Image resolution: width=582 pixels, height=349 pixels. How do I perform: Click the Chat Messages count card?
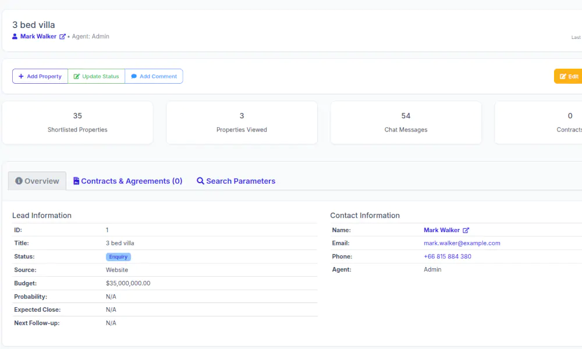click(x=406, y=123)
